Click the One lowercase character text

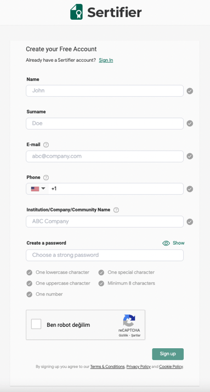pos(63,272)
